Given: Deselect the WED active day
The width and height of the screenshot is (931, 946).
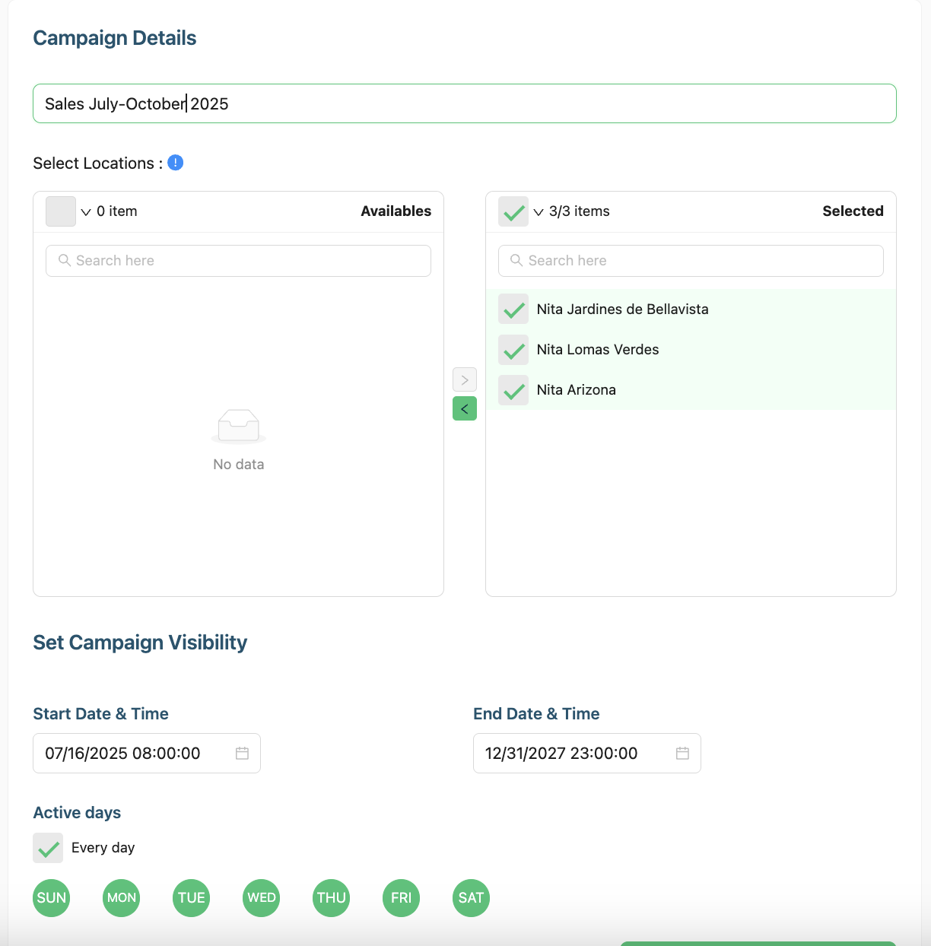Looking at the screenshot, I should click(x=262, y=898).
